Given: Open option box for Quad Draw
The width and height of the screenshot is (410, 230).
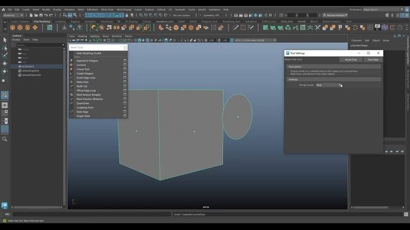Looking at the screenshot, I should [x=125, y=103].
